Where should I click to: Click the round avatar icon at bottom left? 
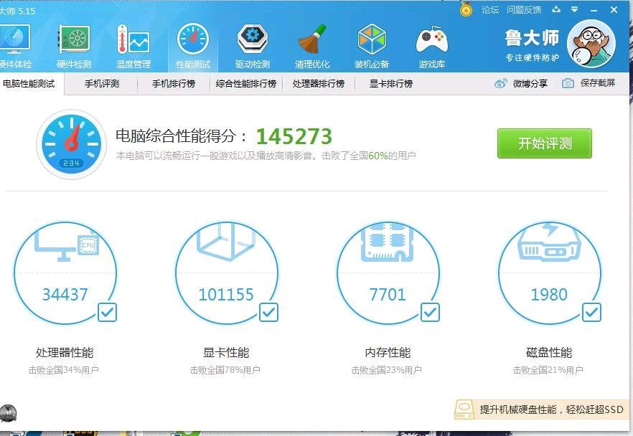pyautogui.click(x=8, y=413)
